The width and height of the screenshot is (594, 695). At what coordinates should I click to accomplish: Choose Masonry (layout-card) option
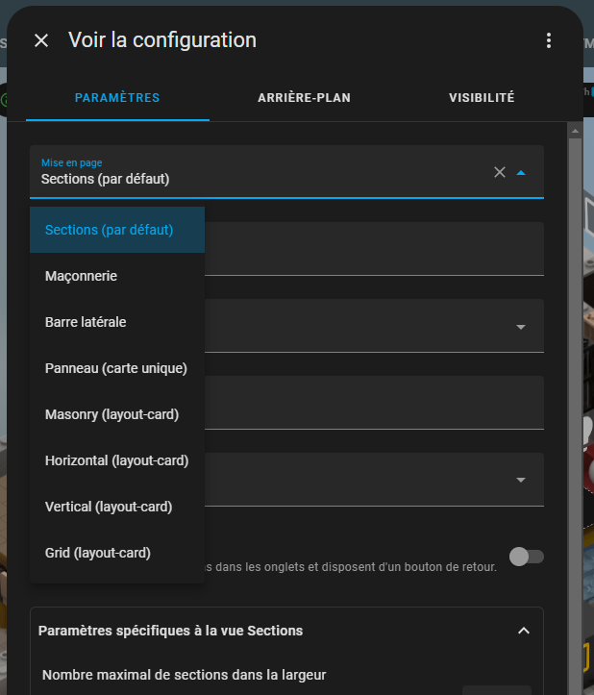pyautogui.click(x=117, y=414)
